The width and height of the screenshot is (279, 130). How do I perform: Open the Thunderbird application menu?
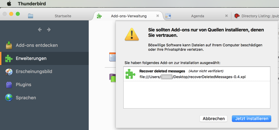click(32, 4)
